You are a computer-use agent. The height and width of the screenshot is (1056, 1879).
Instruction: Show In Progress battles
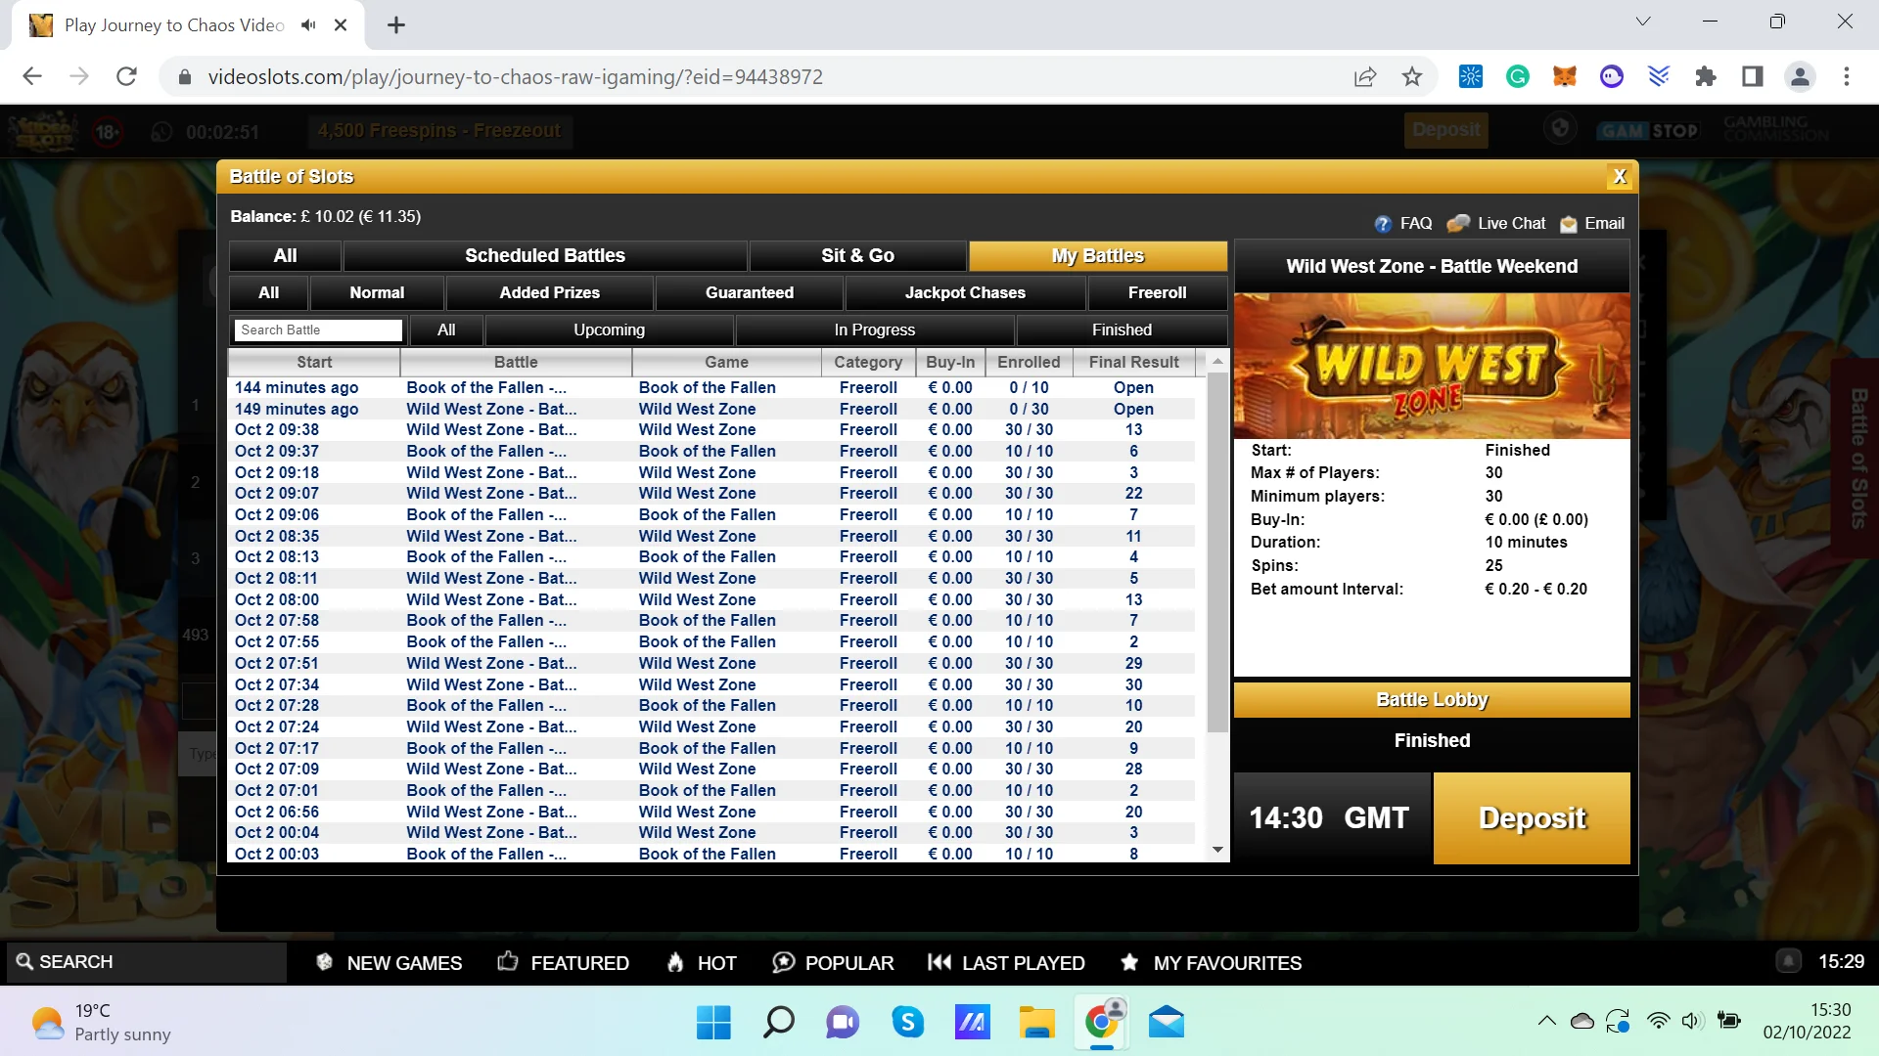click(874, 330)
